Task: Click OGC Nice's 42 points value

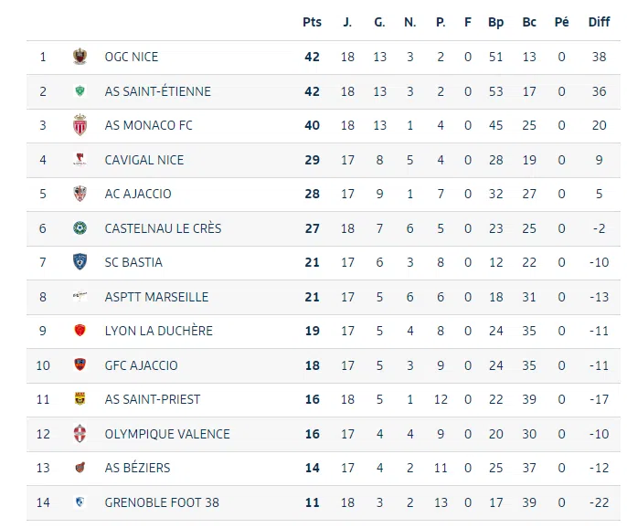Action: coord(313,57)
